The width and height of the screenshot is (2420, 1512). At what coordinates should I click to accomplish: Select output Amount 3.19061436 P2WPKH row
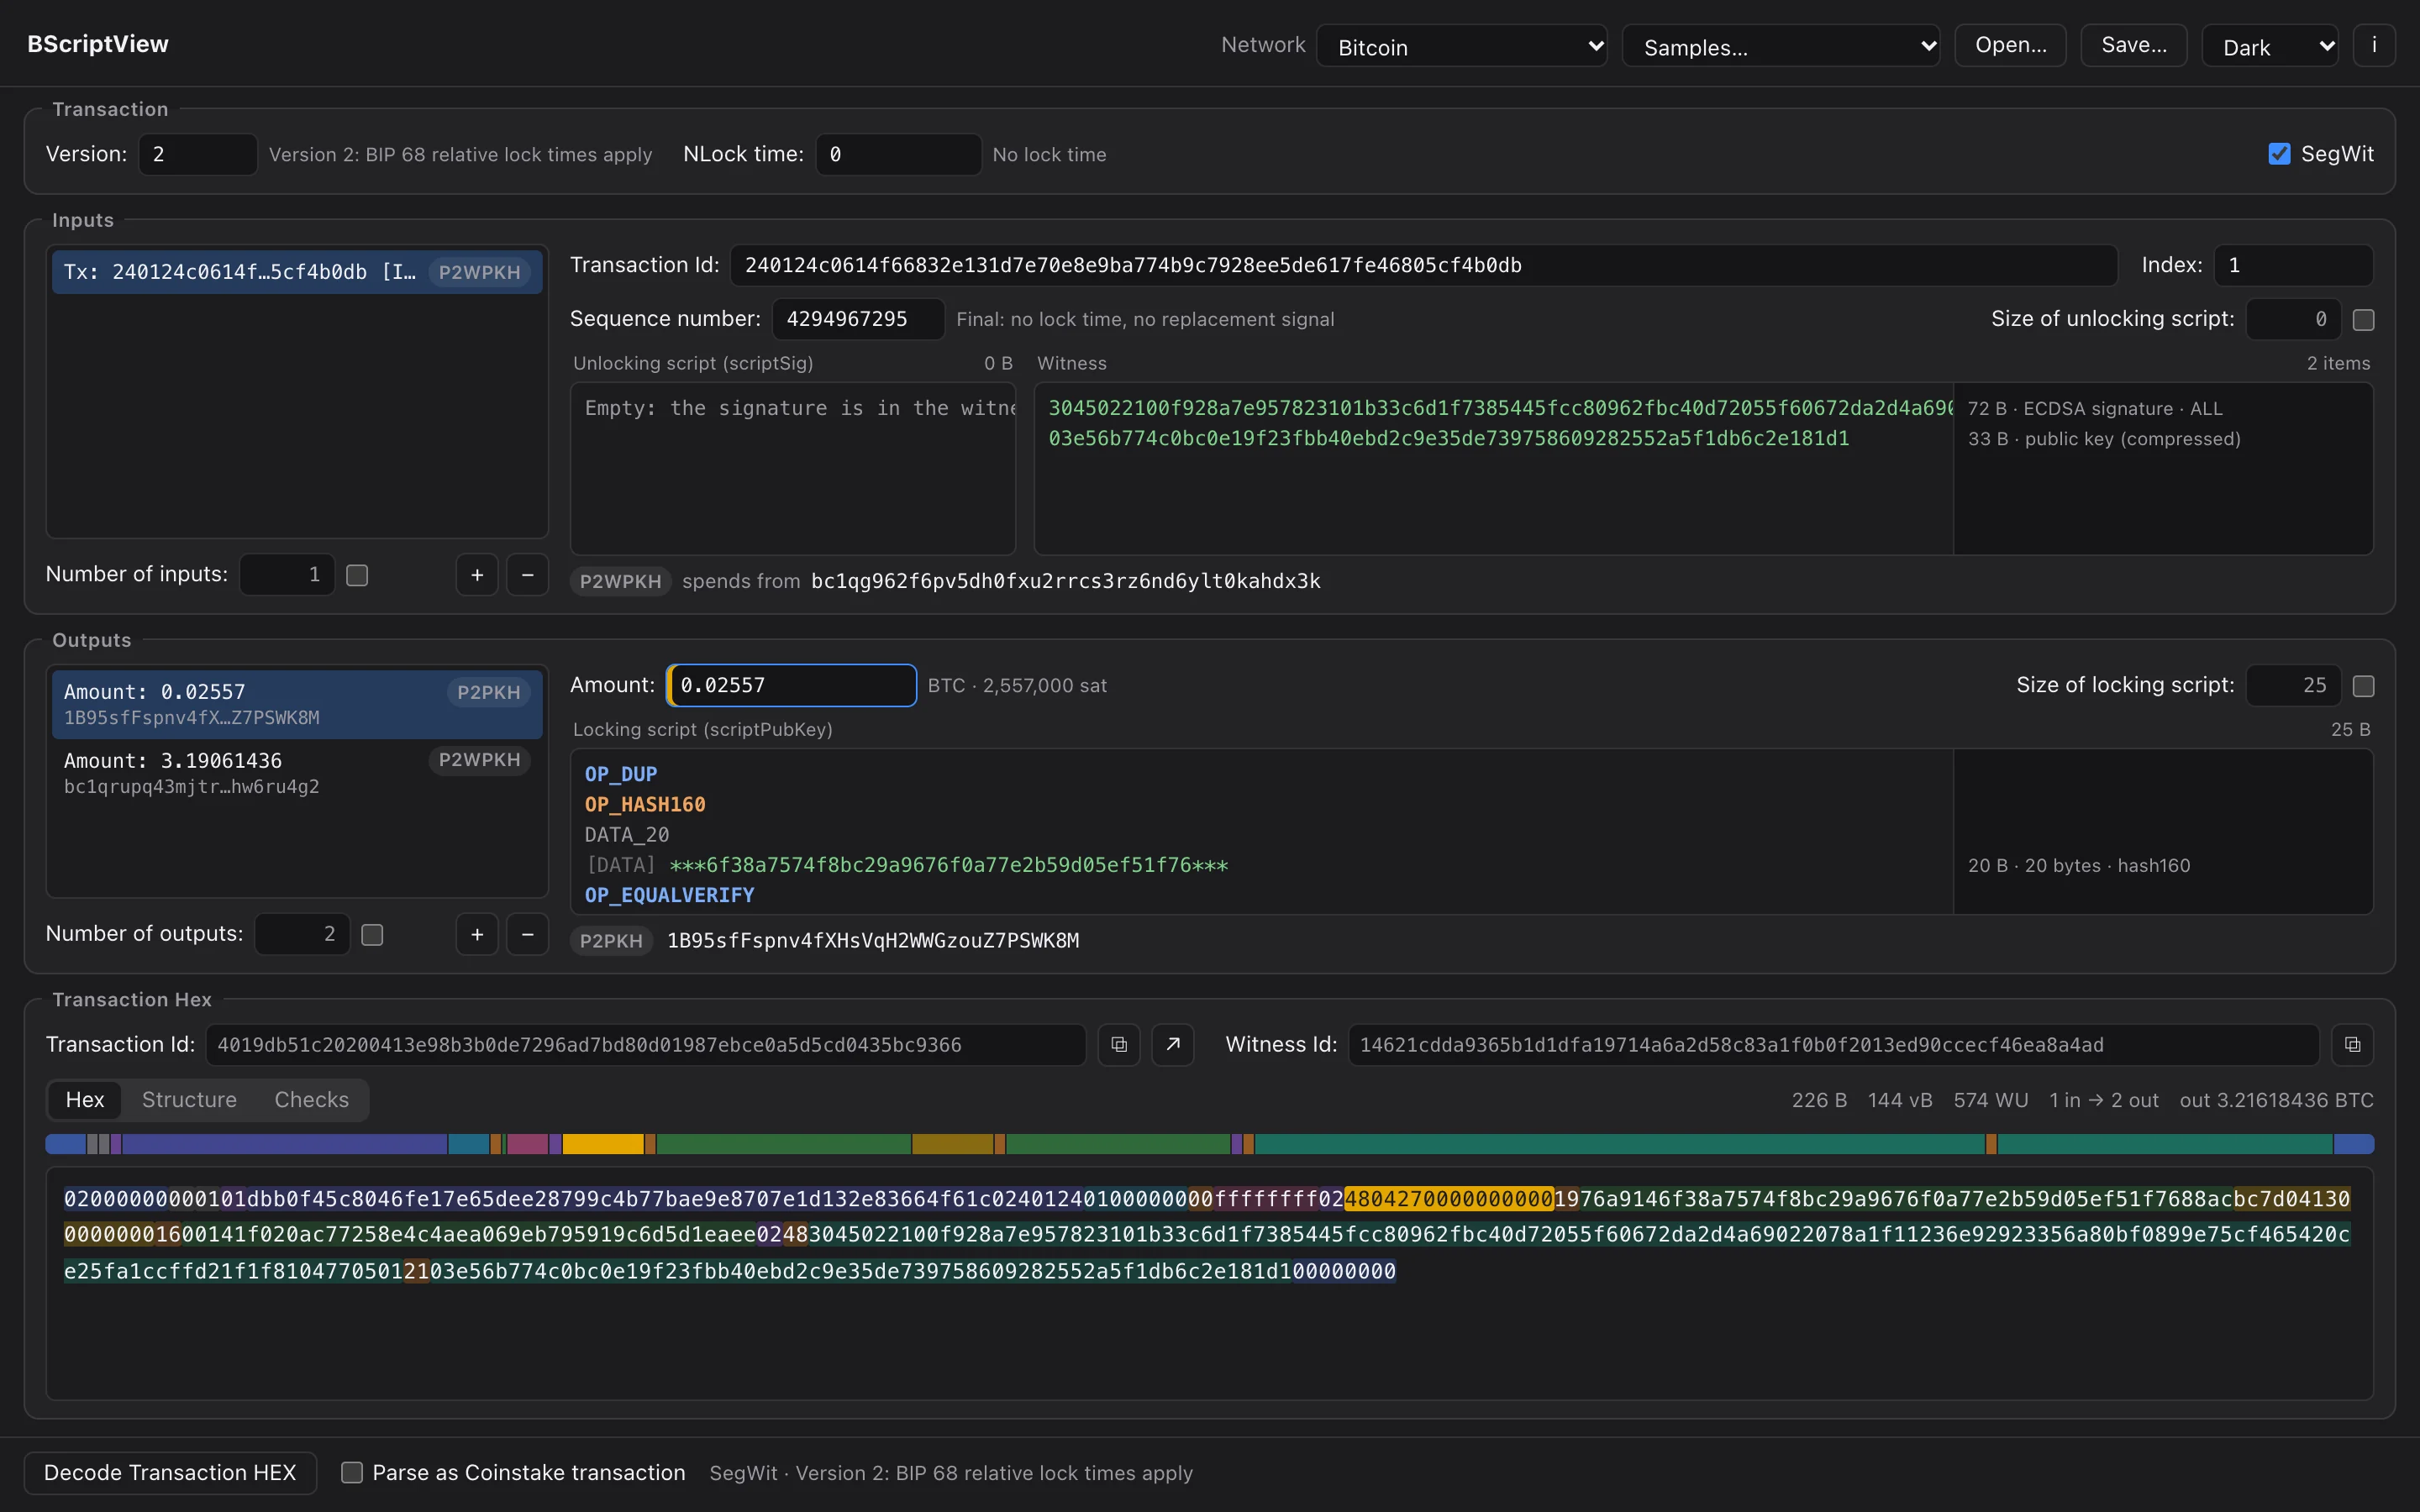(x=297, y=773)
